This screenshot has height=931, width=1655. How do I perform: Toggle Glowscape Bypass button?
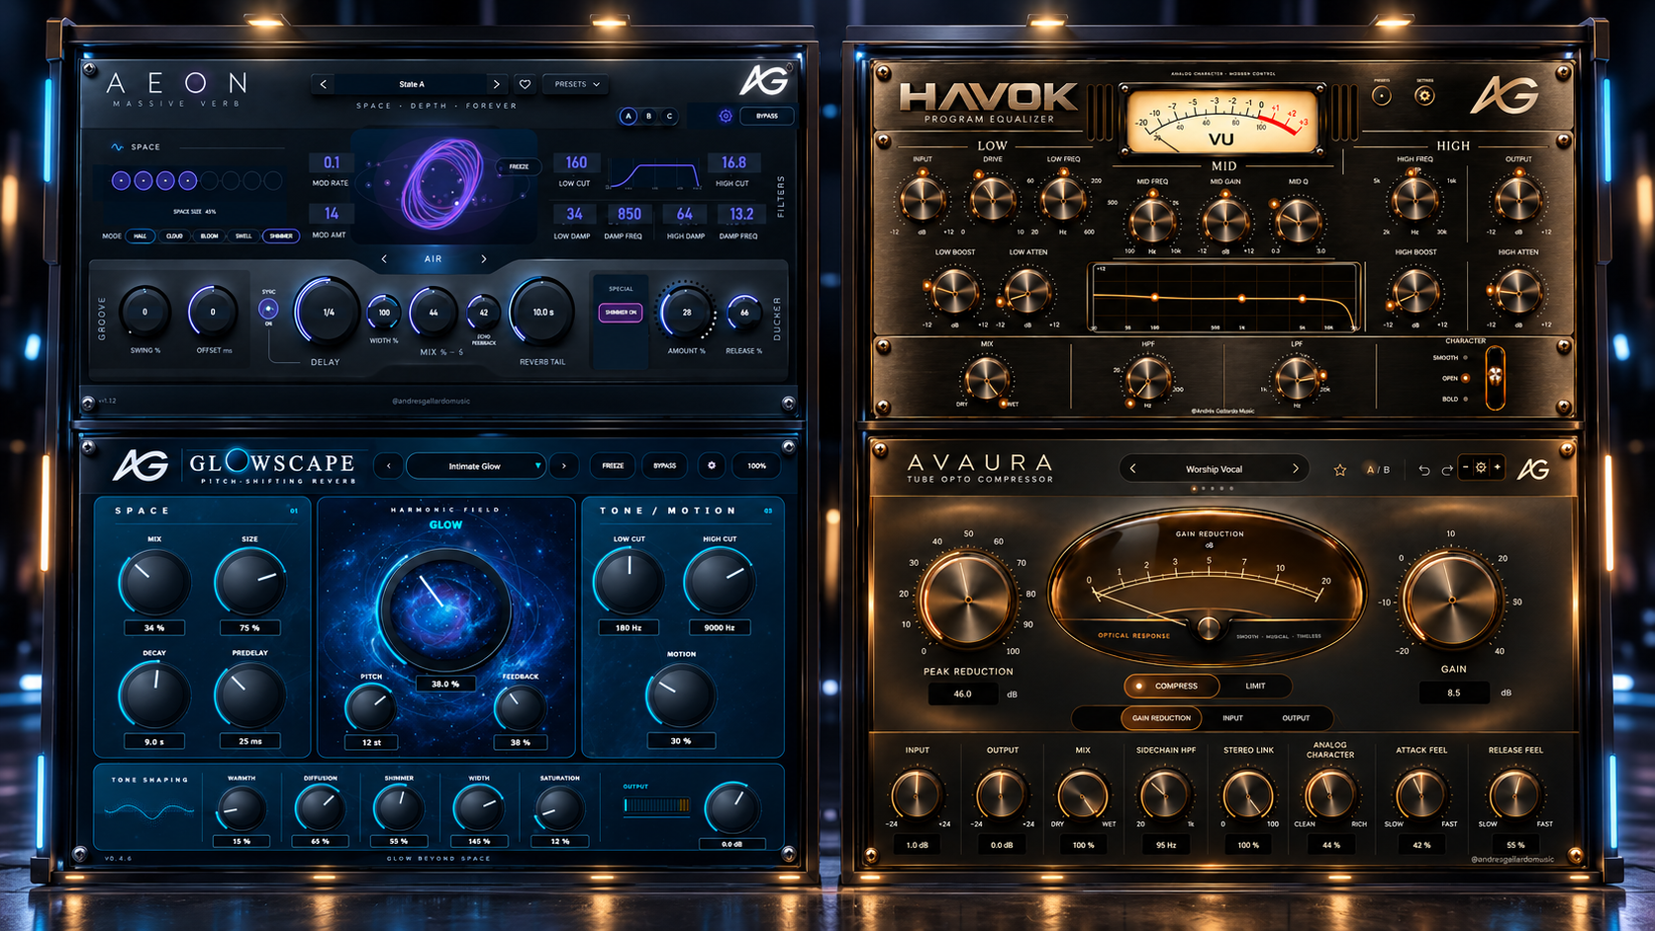pos(665,466)
